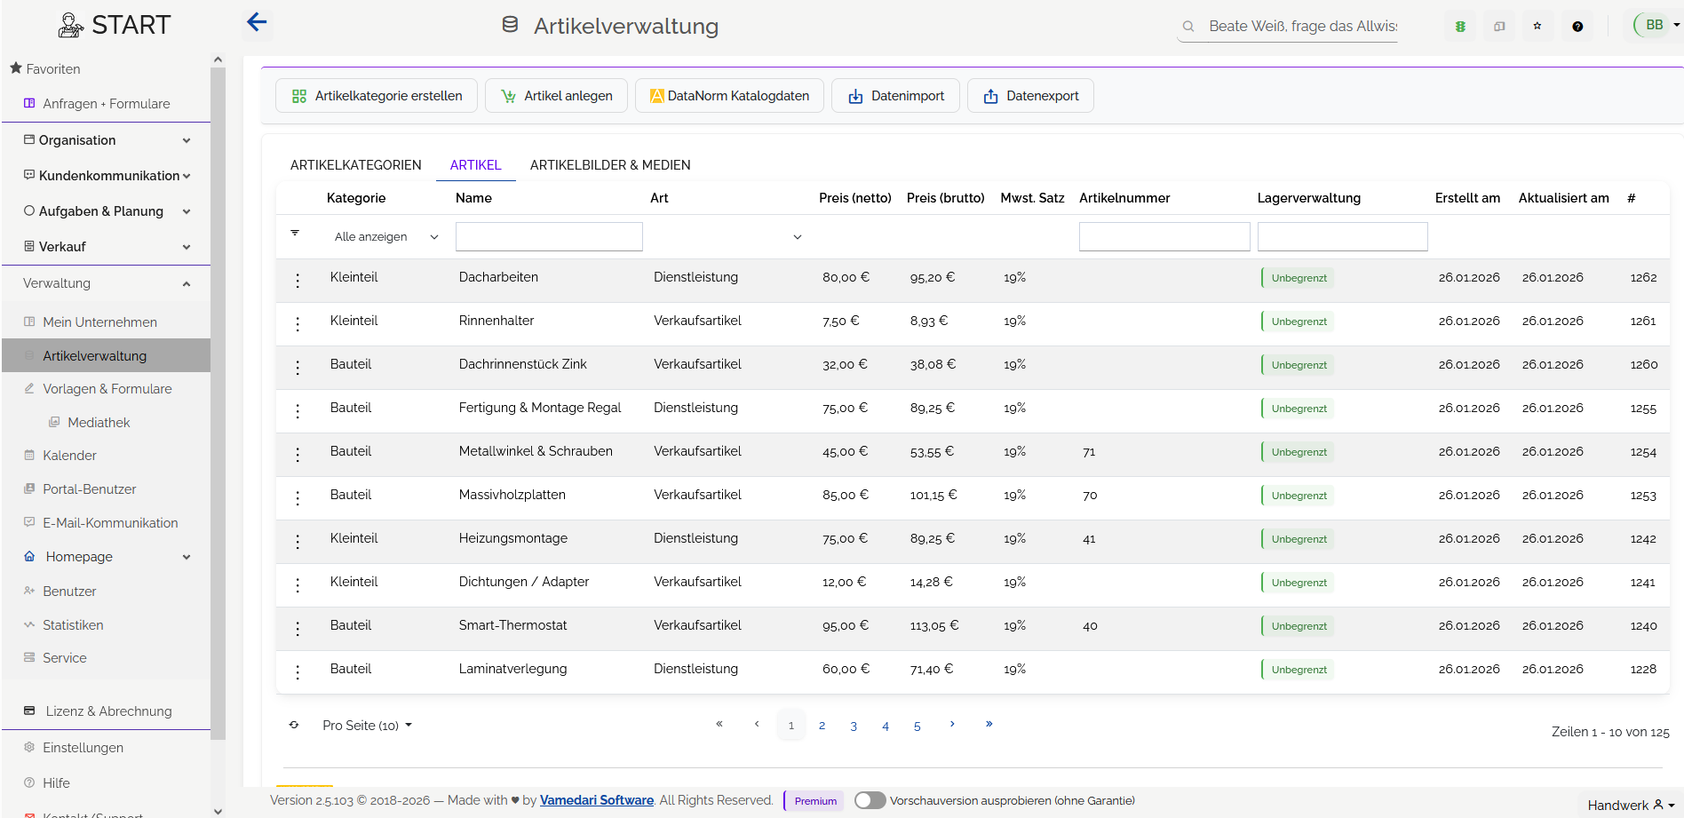Screen dimensions: 1684x818
Task: Open the filter icon above the Kategorie column
Action: [295, 234]
